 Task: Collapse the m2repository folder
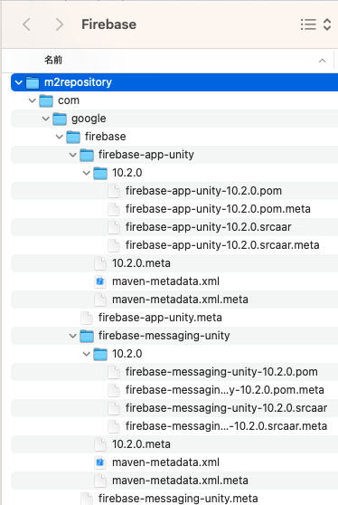(x=19, y=82)
